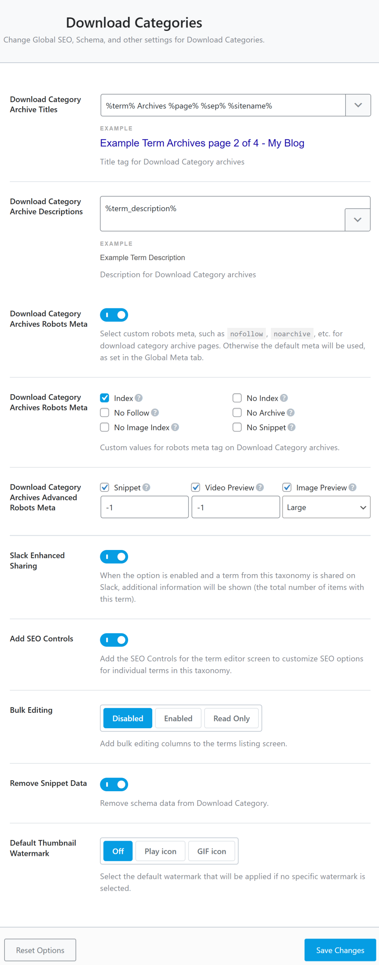Image resolution: width=379 pixels, height=965 pixels.
Task: Disable the Slack Enhanced Sharing toggle
Action: [114, 556]
